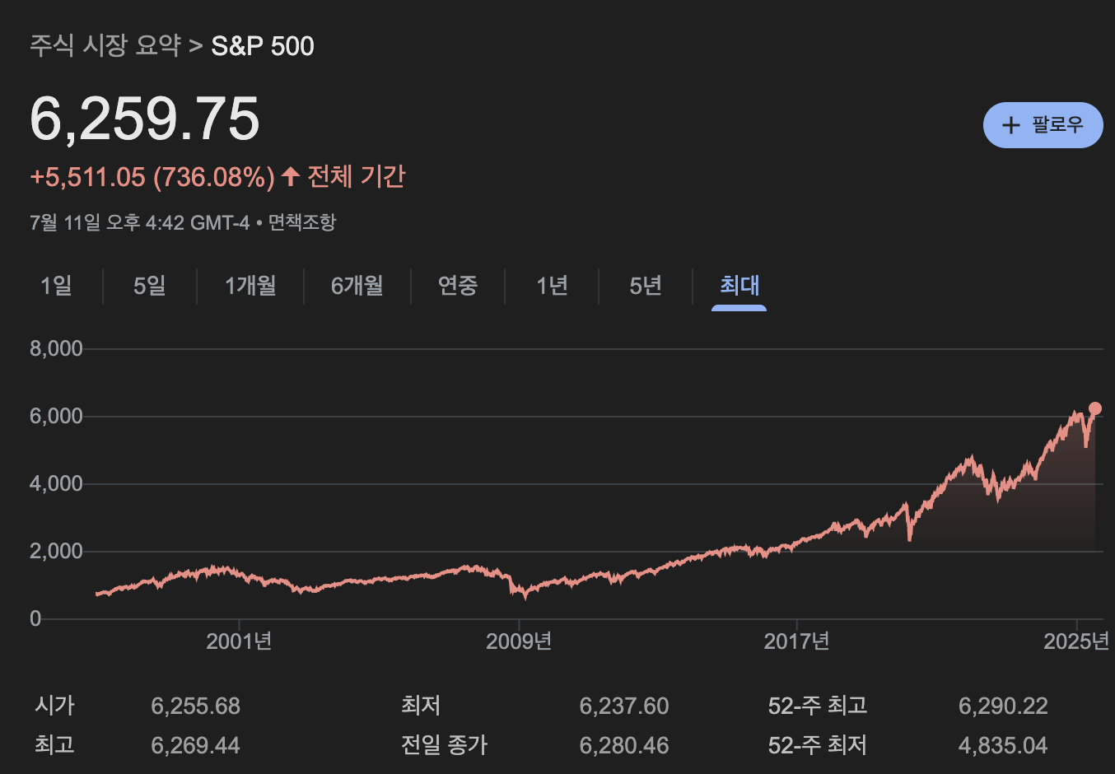
Task: Click the latest price dot on chart
Action: tap(1095, 408)
